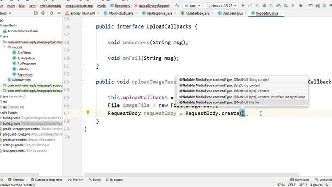Select ApiResponse in project tree

[26, 63]
